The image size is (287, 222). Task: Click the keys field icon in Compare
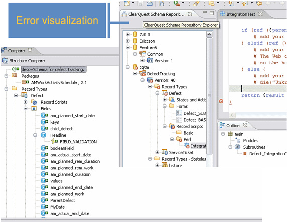(44, 122)
